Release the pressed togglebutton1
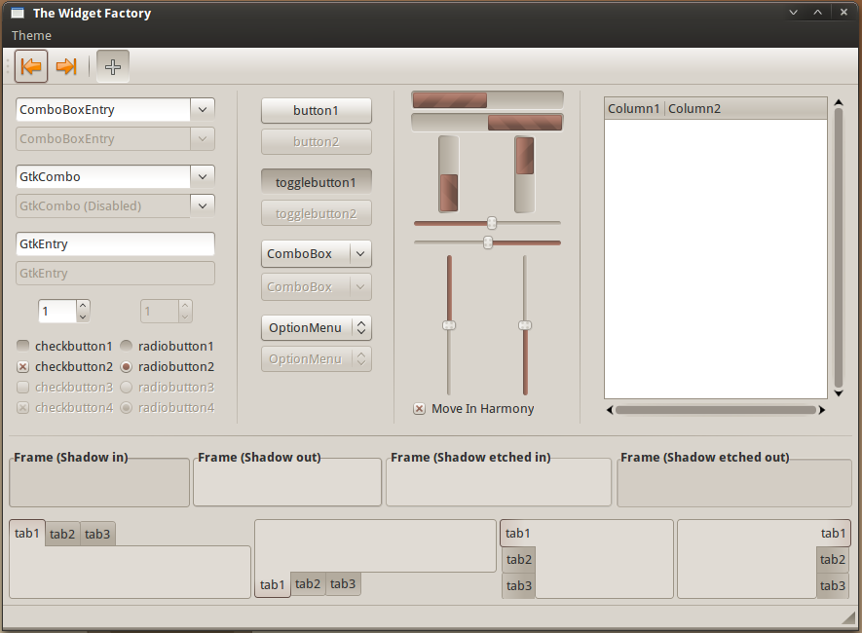Screen dimensions: 862x633 click(316, 181)
